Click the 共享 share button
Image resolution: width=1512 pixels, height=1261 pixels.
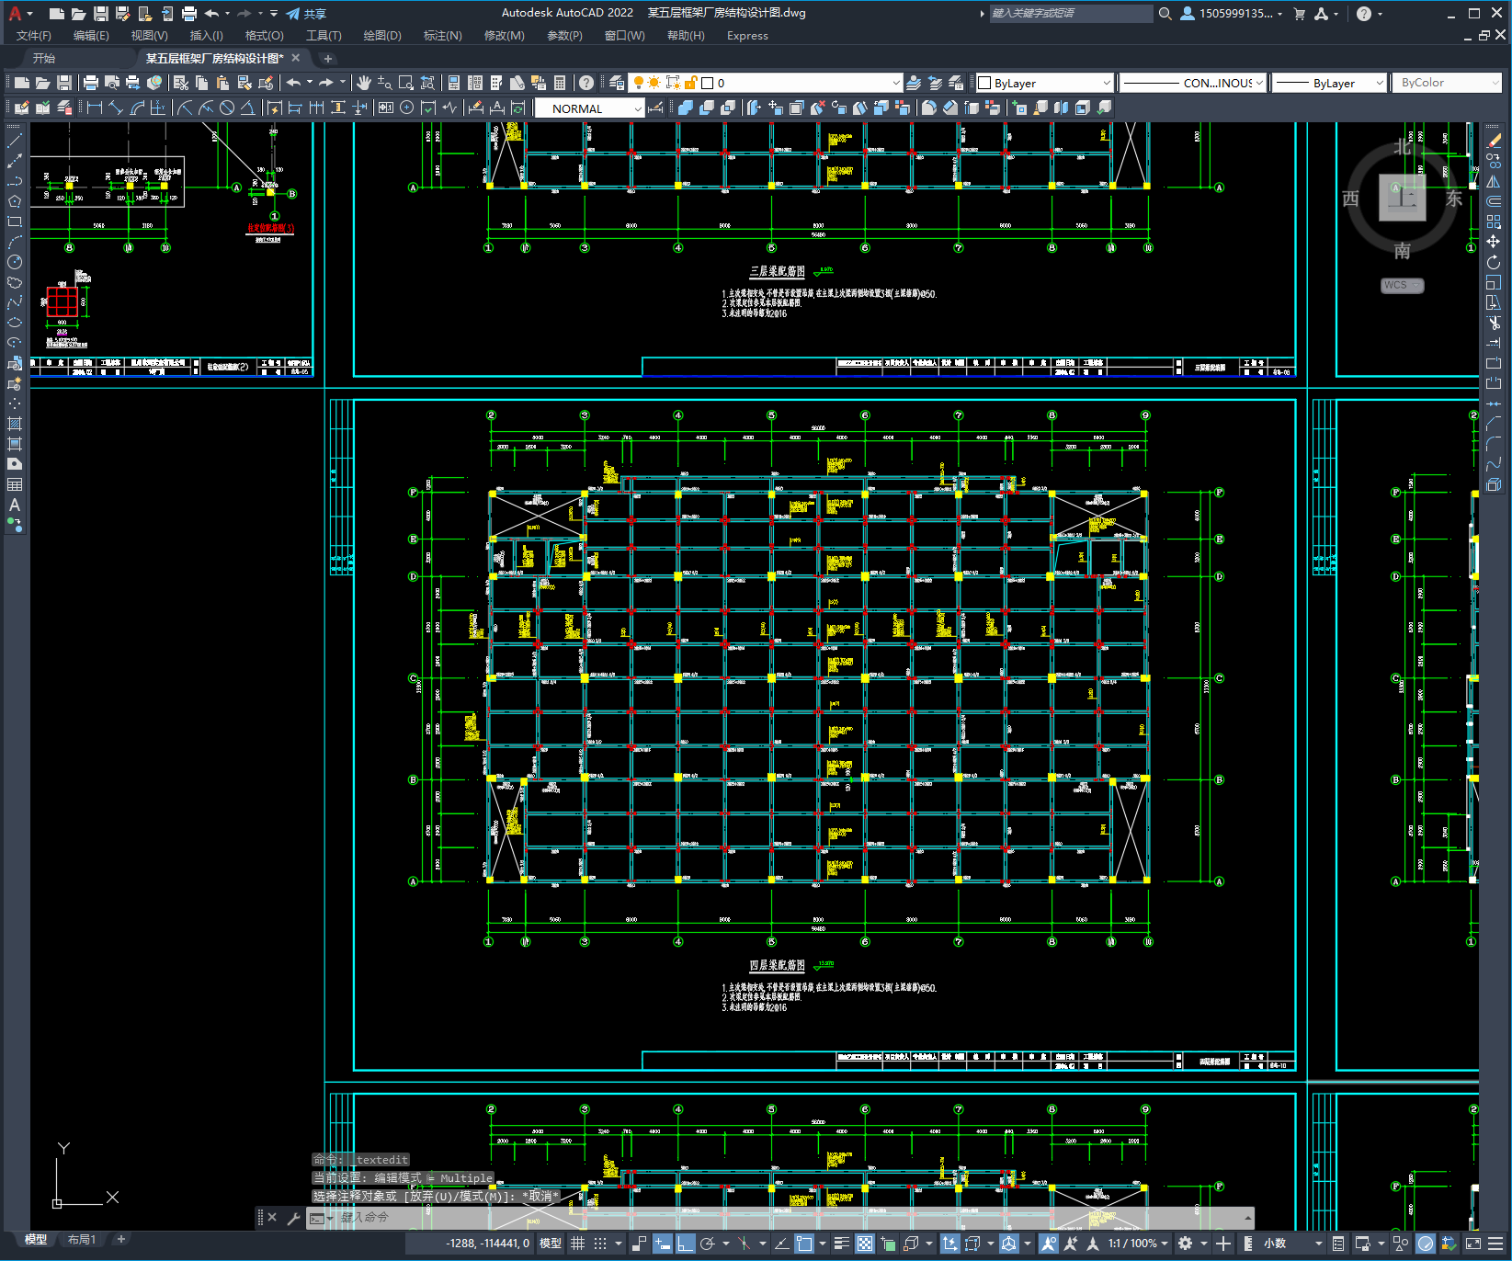coord(306,14)
